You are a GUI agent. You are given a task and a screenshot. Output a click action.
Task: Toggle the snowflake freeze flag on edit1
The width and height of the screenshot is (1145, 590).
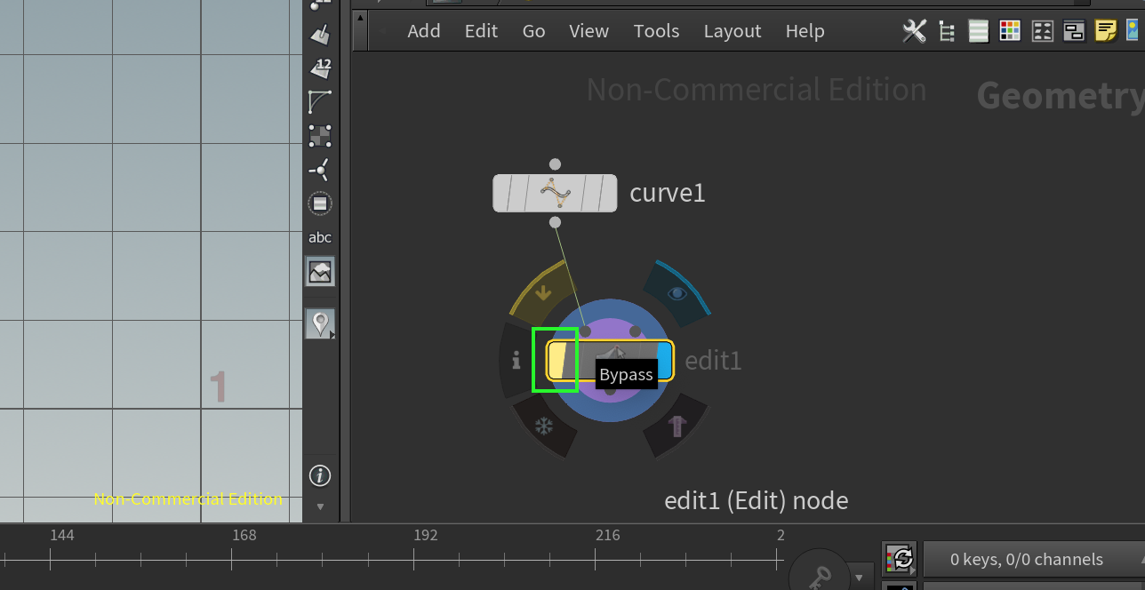545,427
